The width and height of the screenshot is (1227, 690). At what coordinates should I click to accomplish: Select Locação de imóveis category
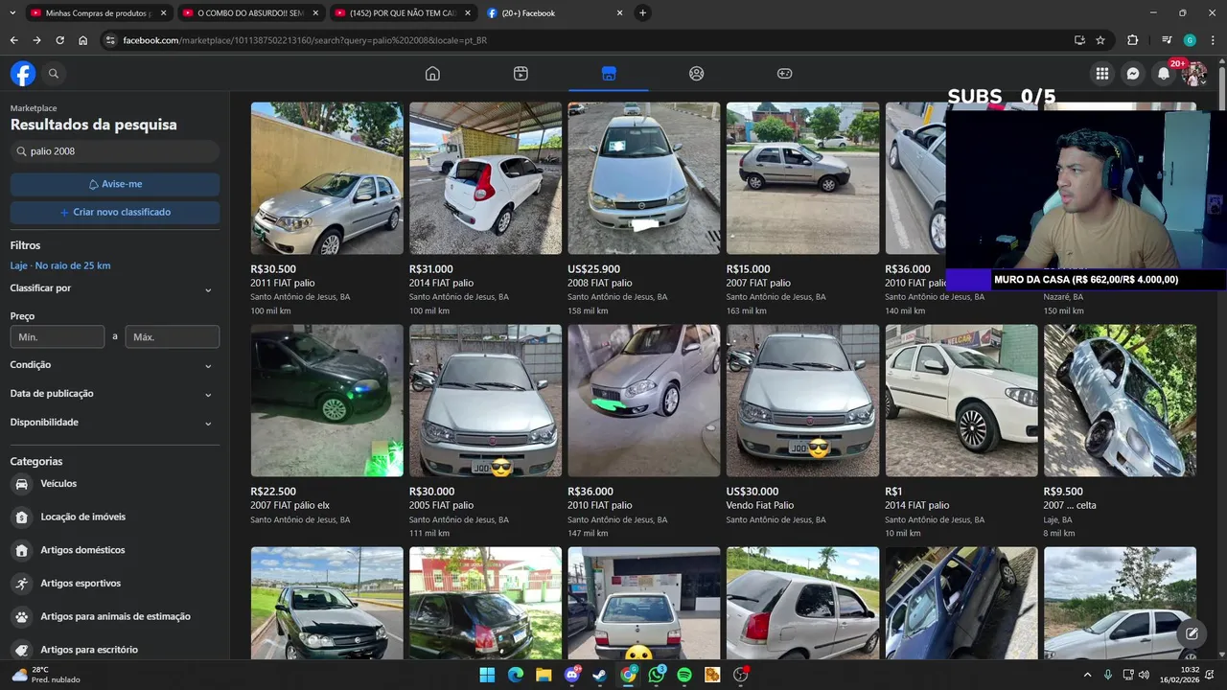pyautogui.click(x=115, y=517)
